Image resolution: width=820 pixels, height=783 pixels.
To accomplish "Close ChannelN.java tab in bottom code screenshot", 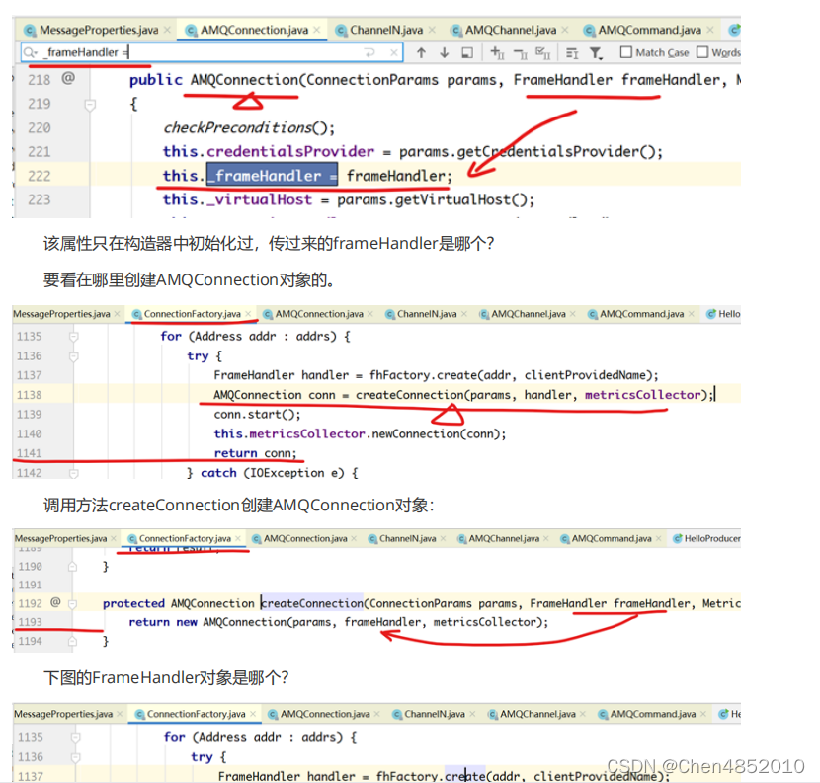I will point(473,714).
